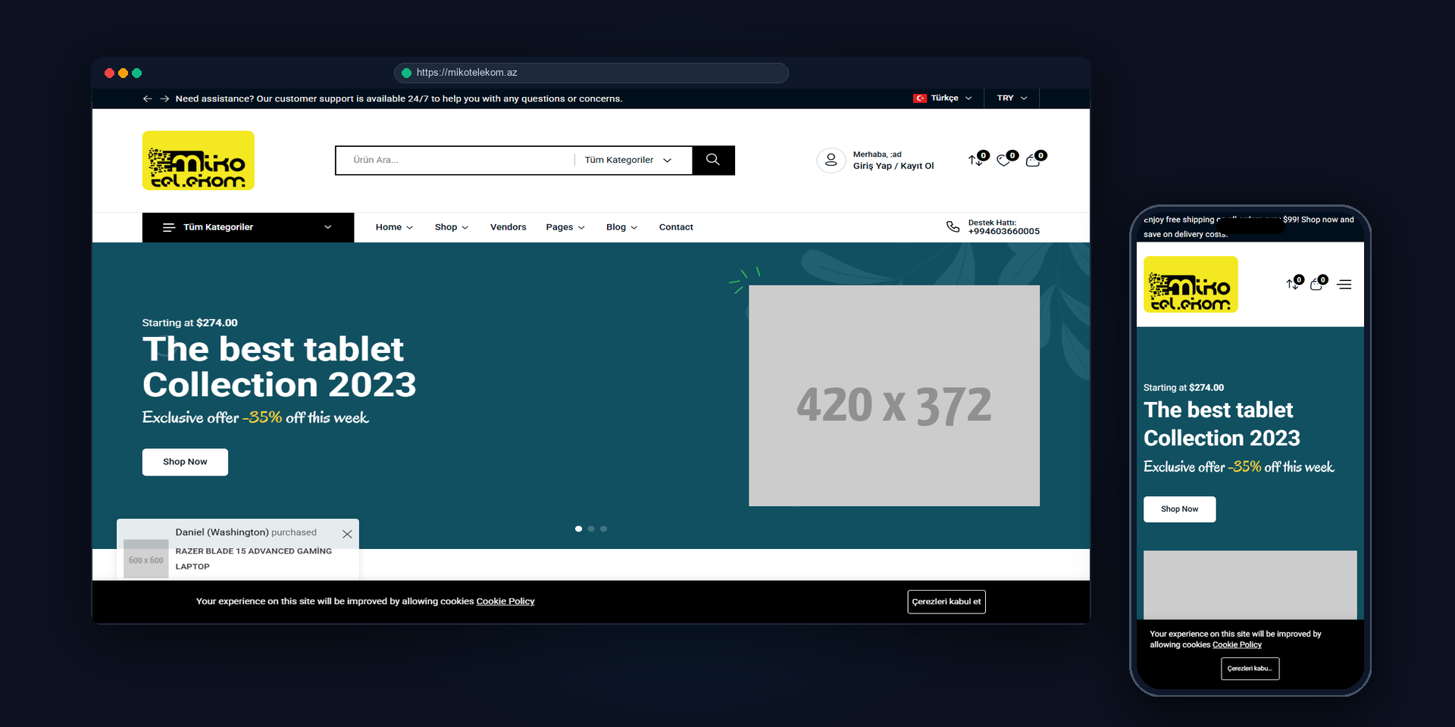
Task: Click the green secure indicator in address bar
Action: (x=406, y=73)
